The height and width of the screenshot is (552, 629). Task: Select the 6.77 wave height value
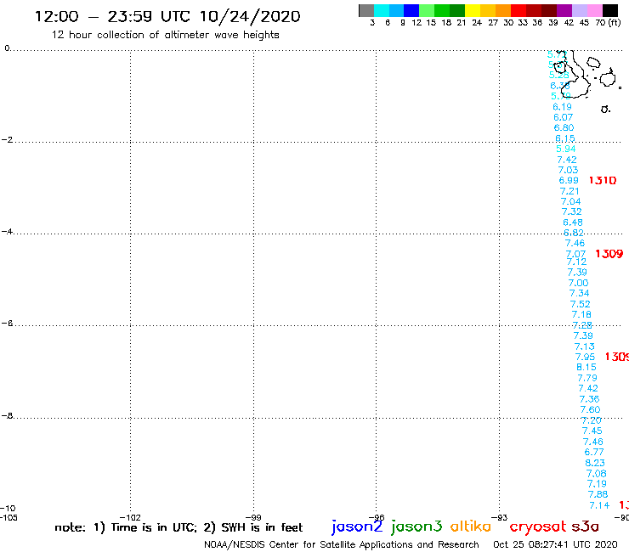(594, 452)
